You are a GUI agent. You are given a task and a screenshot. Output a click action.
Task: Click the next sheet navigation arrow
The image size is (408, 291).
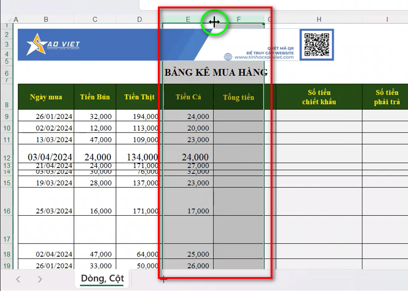click(x=40, y=279)
